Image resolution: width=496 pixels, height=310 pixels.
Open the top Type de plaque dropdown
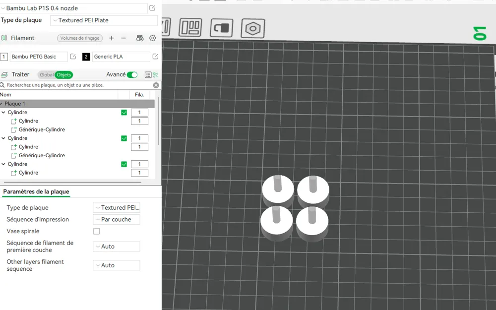point(104,20)
